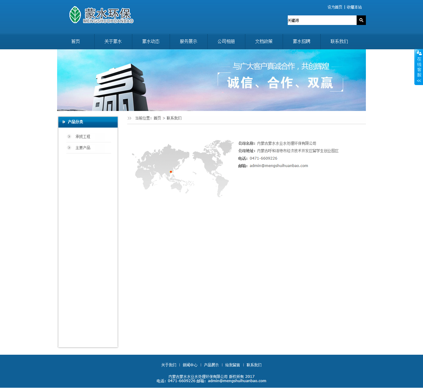Click the magnifier search button
This screenshot has height=388, width=423.
coord(361,20)
